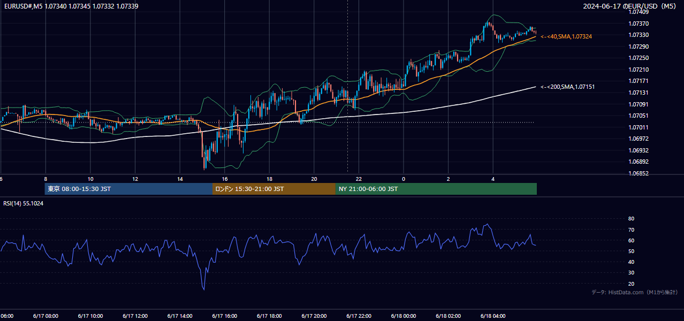Click price axis label 1.07131
Viewport: 684px width, 321px height.
[x=638, y=93]
